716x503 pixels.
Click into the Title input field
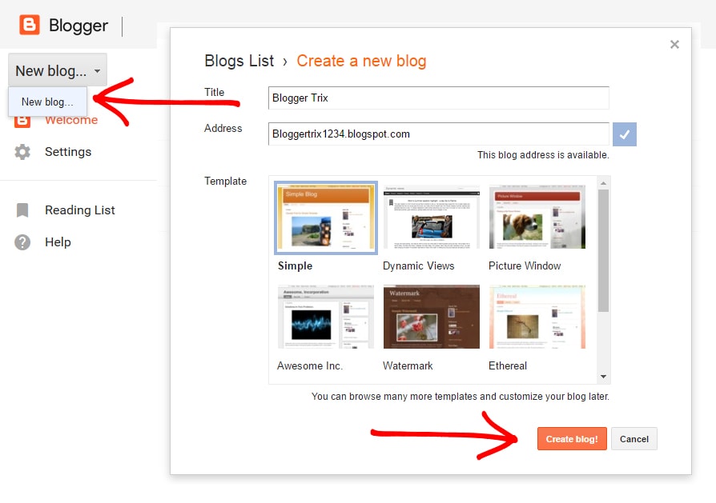438,98
